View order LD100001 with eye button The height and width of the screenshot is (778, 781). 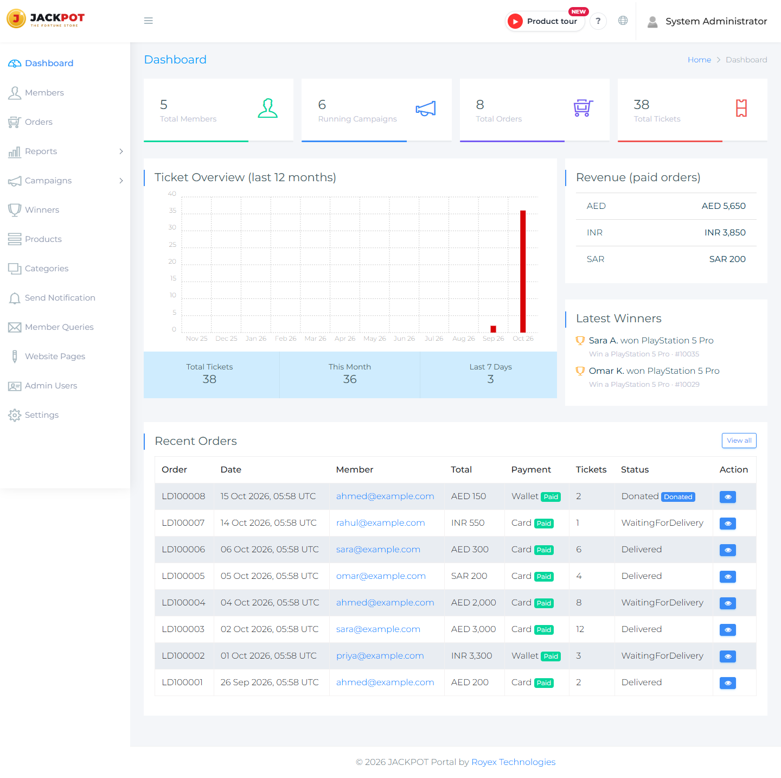[x=728, y=683]
